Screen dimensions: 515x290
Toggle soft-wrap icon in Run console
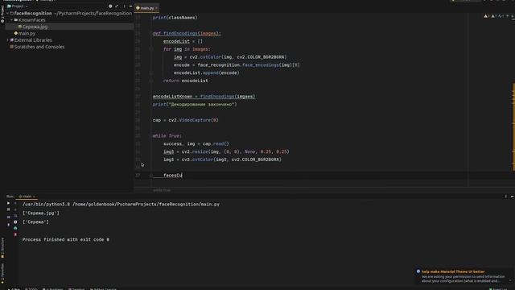pyautogui.click(x=15, y=216)
